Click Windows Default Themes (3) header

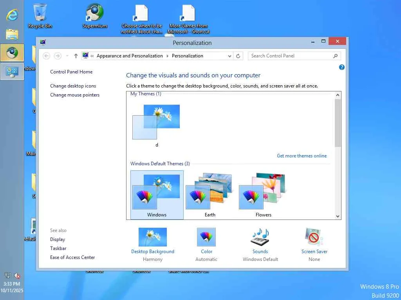click(x=160, y=164)
